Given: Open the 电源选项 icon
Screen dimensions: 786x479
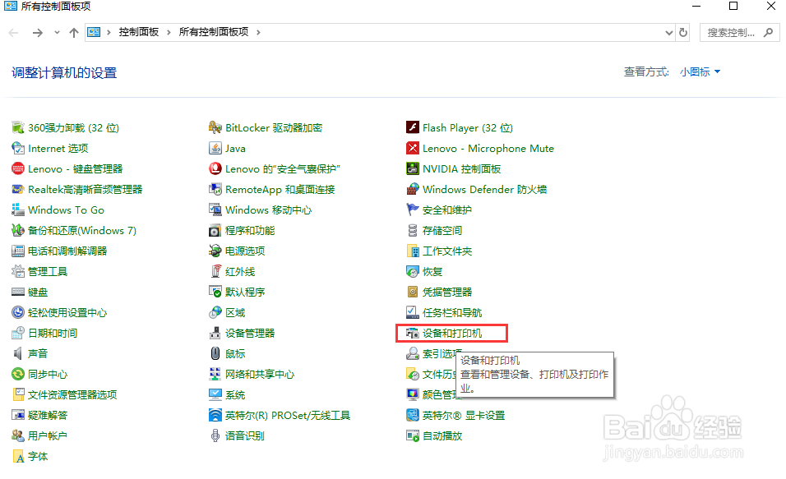Looking at the screenshot, I should 215,251.
